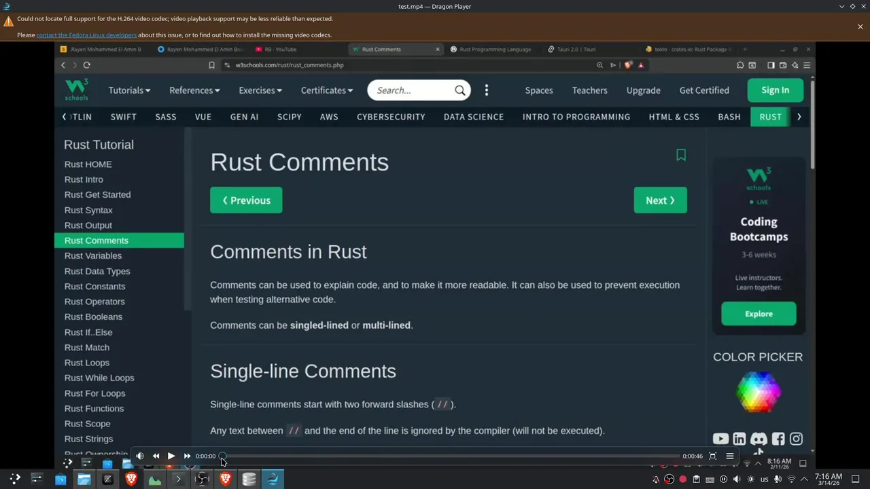Screen dimensions: 870x489
Task: Open the KDE application launcher
Action: click(x=15, y=479)
